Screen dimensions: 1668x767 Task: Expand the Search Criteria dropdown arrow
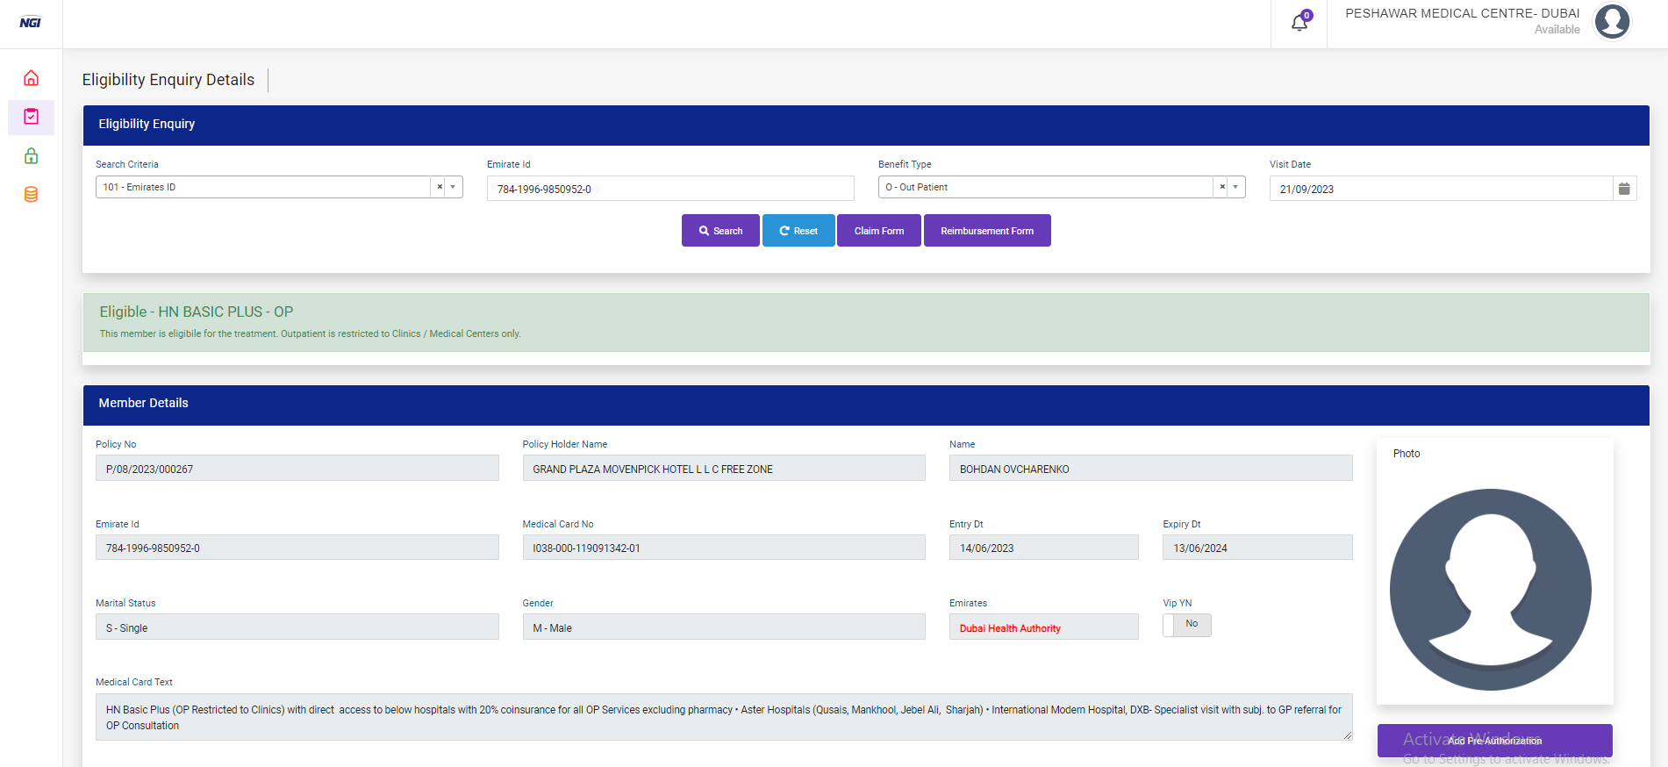click(x=453, y=187)
